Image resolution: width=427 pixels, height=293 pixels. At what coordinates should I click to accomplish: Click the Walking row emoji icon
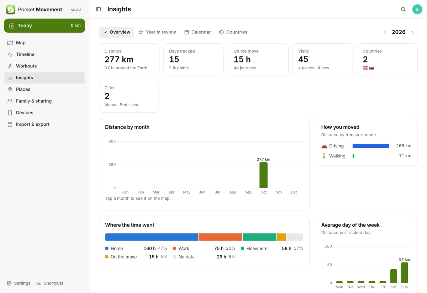324,156
